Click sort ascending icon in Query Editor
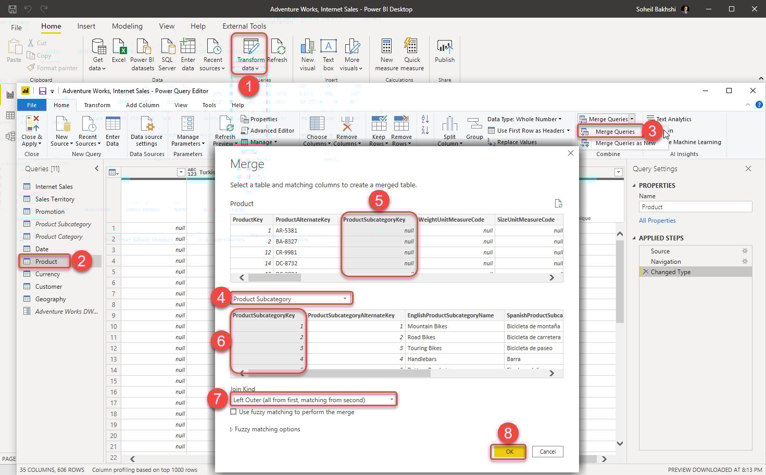 425,119
